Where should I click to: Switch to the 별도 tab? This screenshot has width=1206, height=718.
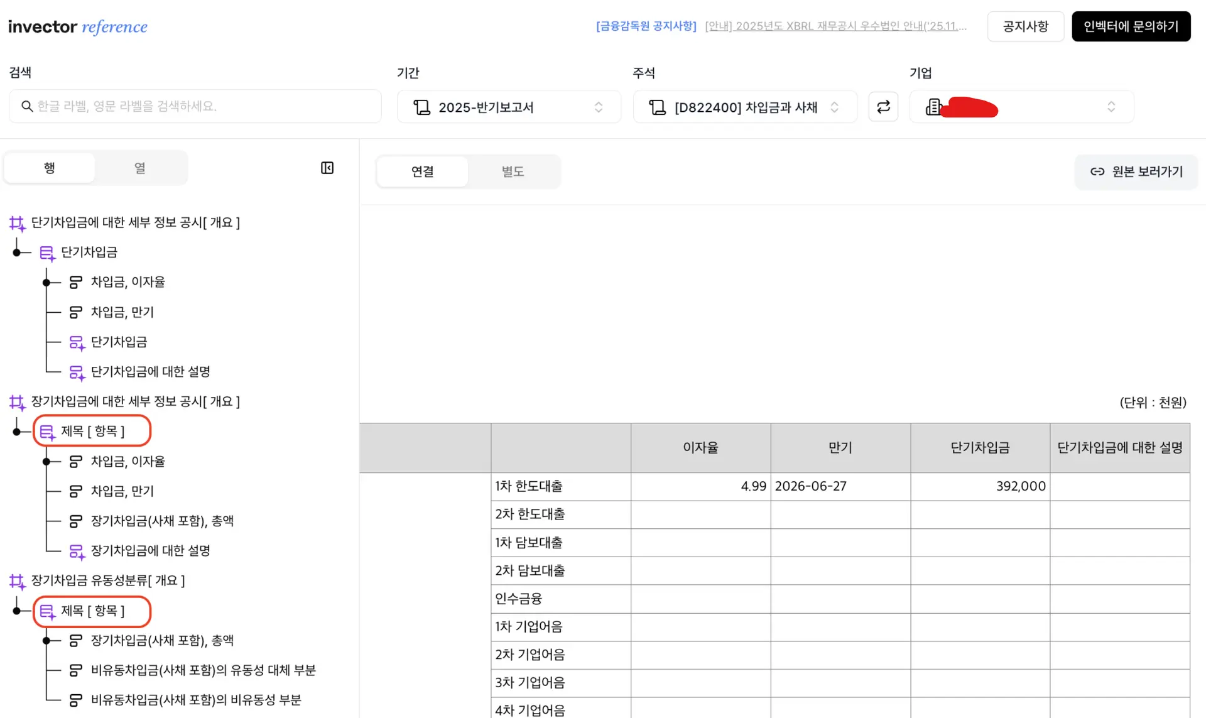pos(513,171)
